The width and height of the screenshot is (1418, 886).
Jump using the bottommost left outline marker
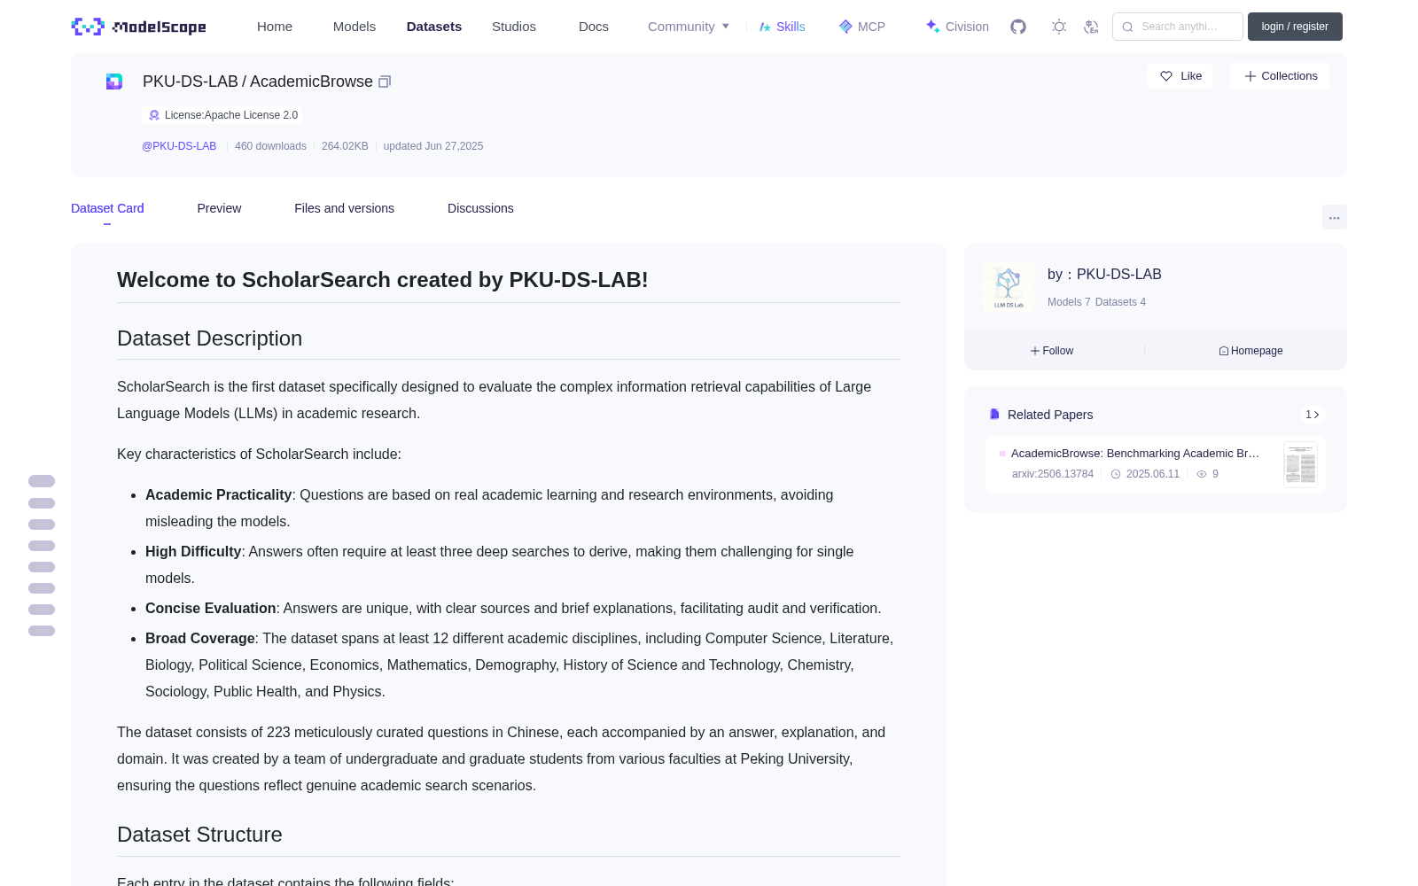click(x=42, y=631)
